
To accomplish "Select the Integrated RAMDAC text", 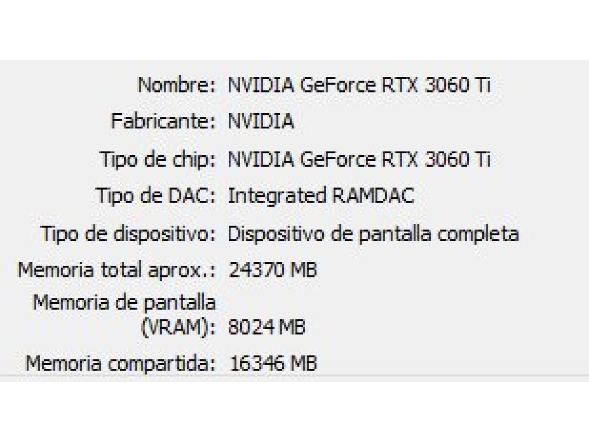I will tap(321, 196).
